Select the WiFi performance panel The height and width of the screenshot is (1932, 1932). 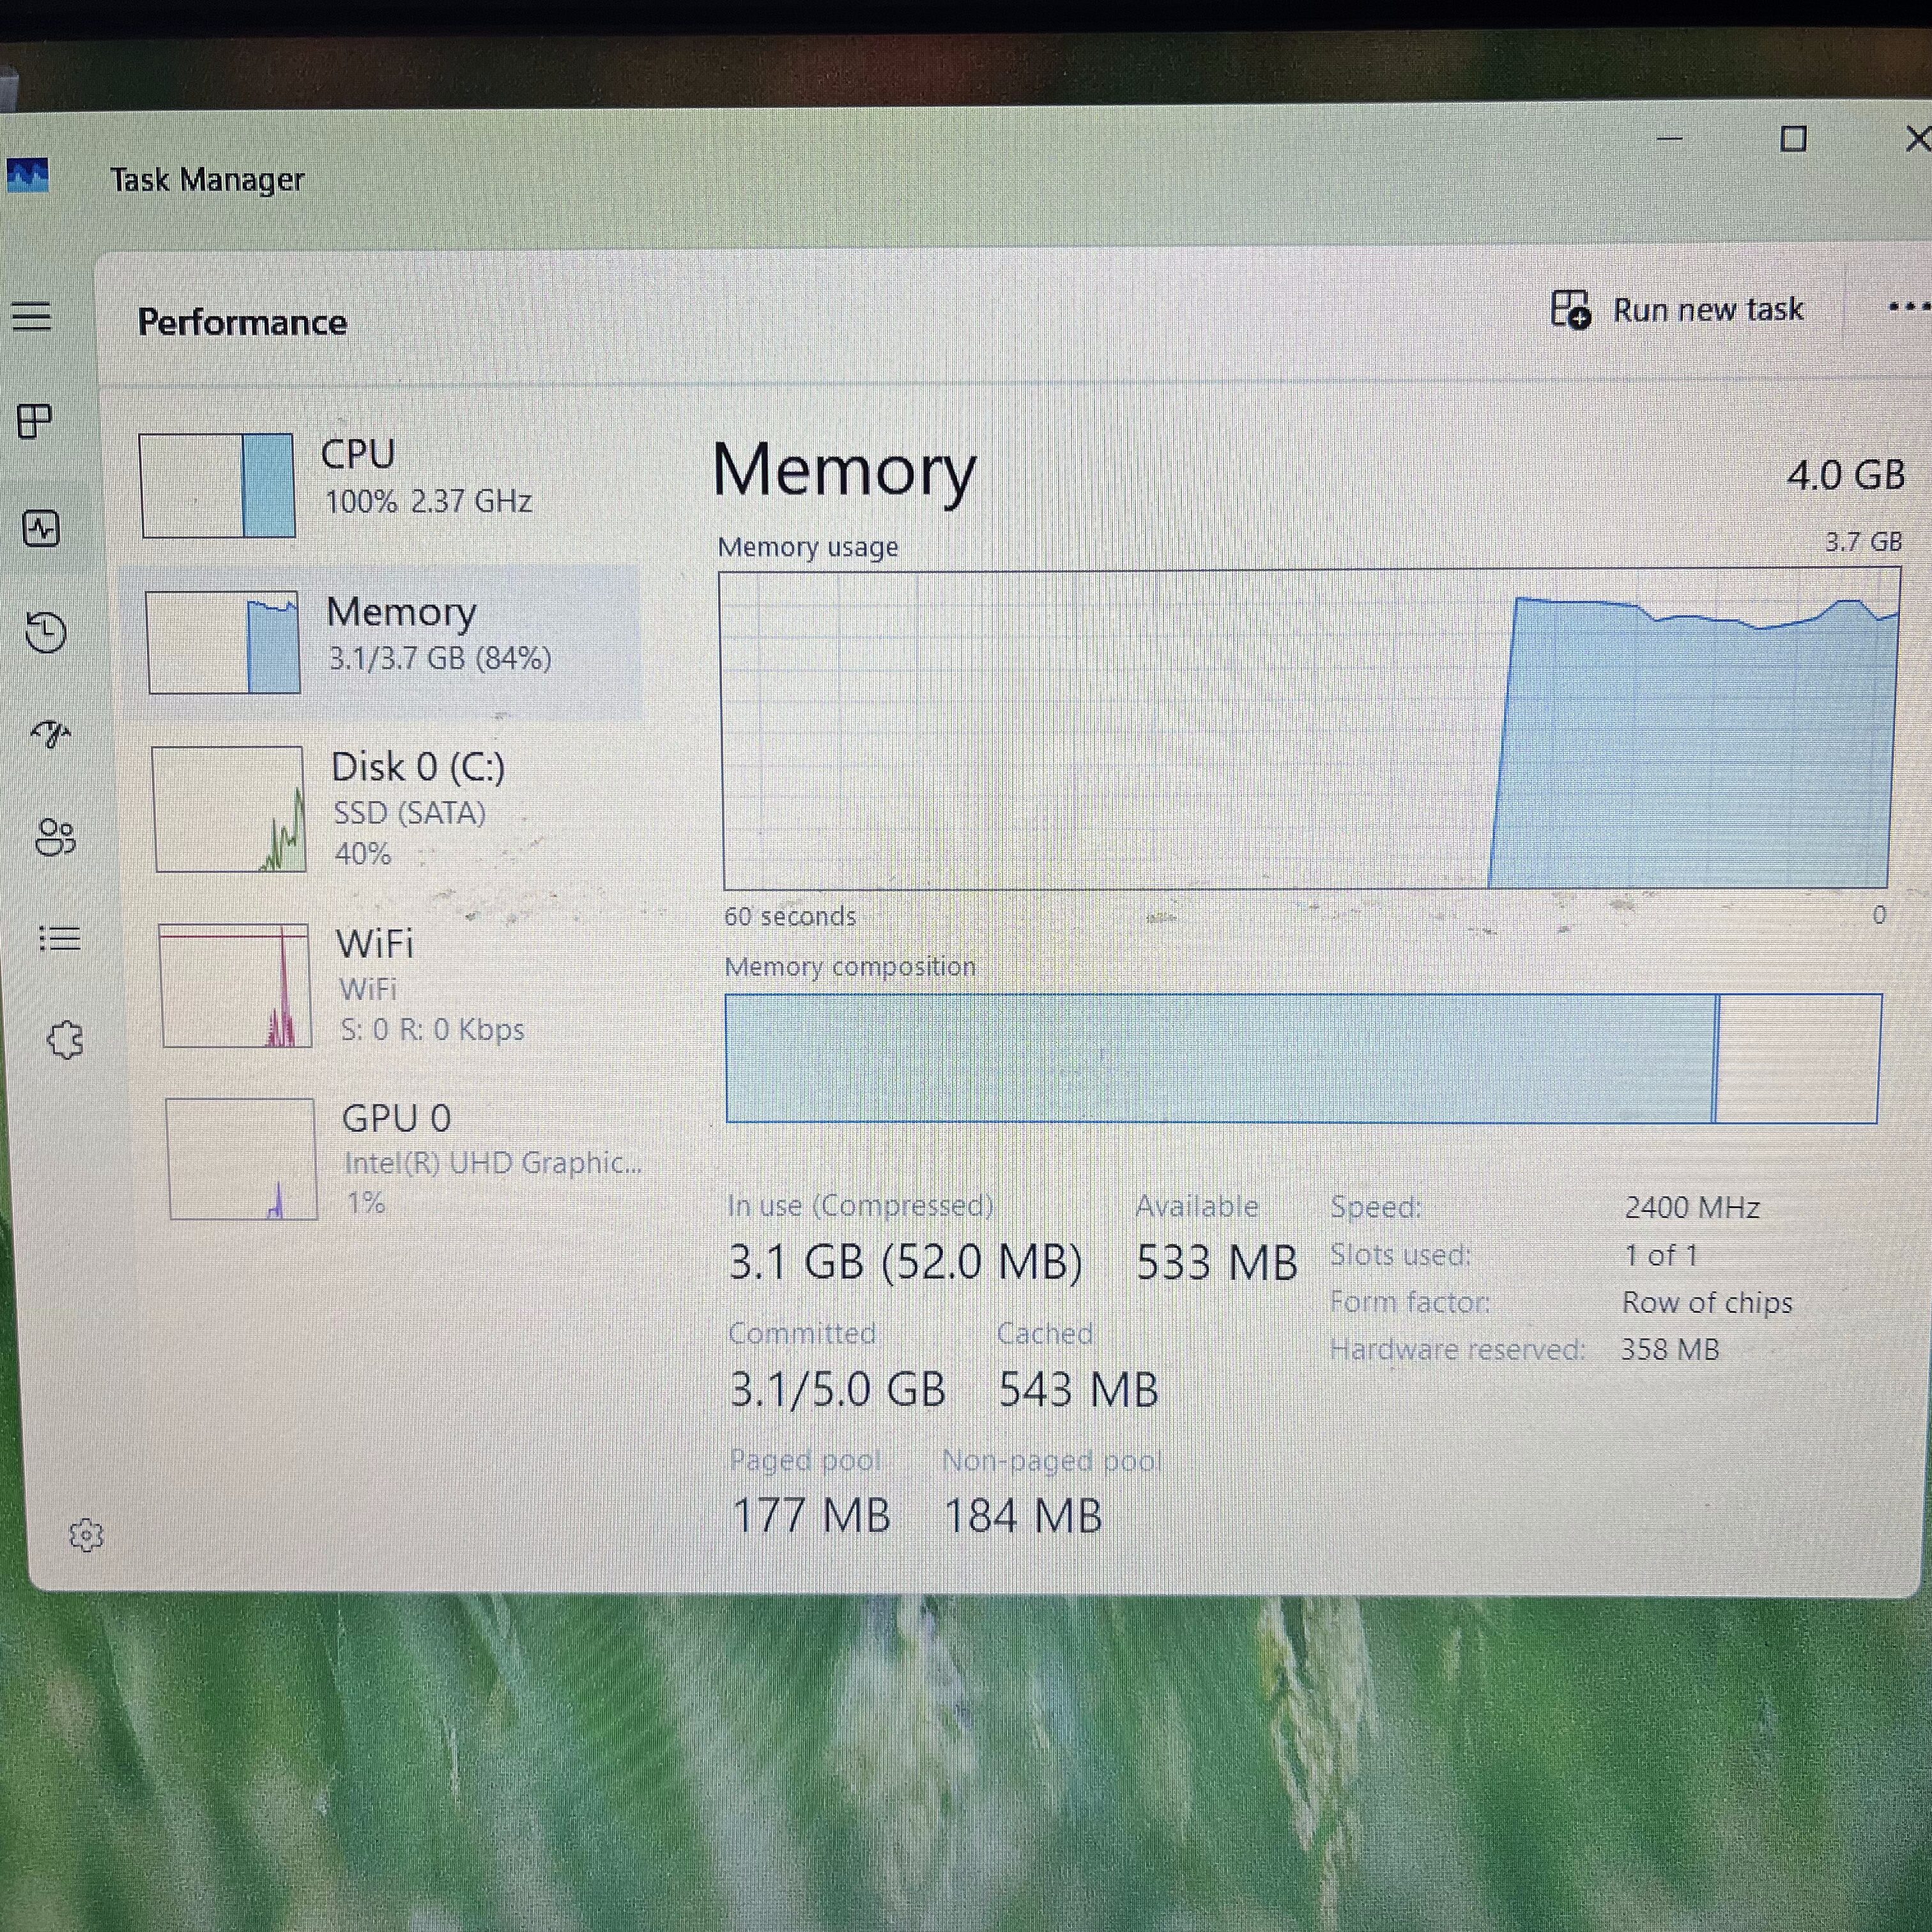(390, 985)
